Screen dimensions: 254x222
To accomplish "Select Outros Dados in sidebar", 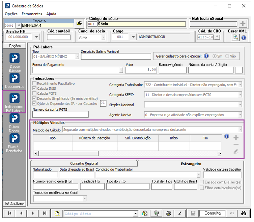I will [x=15, y=119].
